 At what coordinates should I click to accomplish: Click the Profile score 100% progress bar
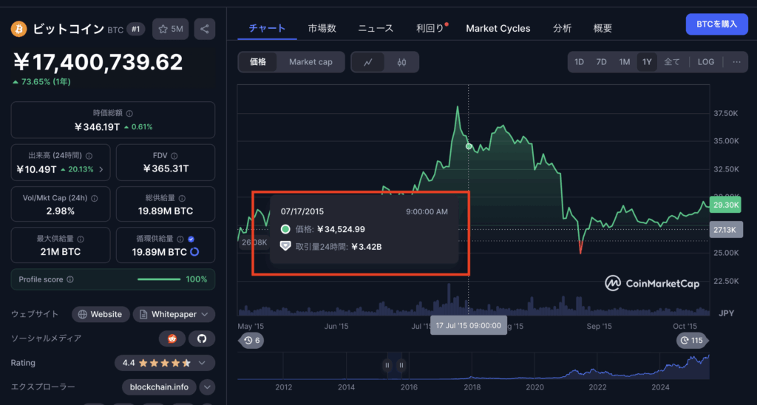tap(159, 279)
